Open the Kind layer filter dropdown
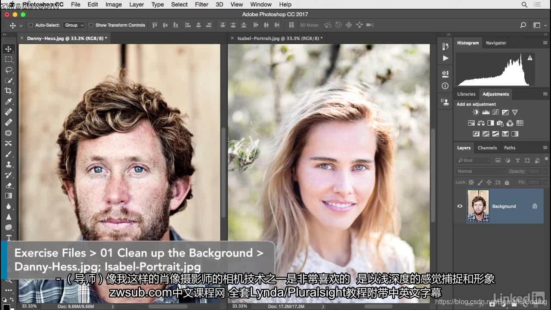The height and width of the screenshot is (310, 551). click(x=474, y=160)
